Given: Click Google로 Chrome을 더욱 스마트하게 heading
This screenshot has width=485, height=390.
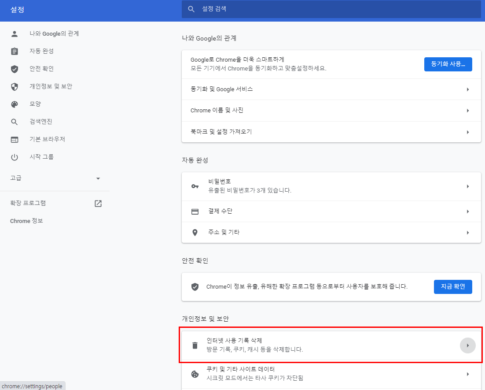Looking at the screenshot, I should click(237, 59).
